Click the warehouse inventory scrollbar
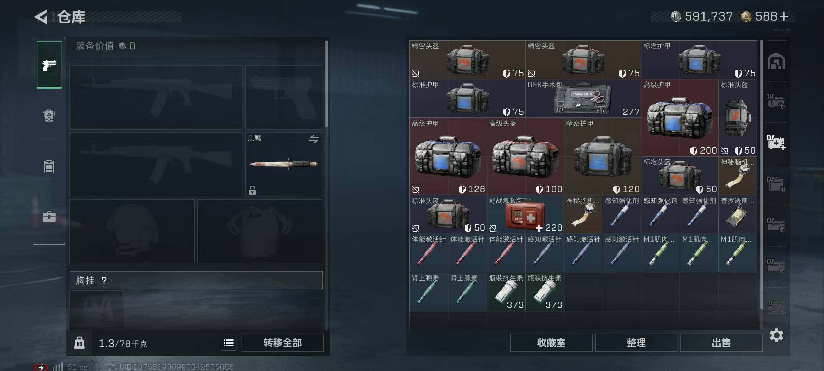This screenshot has height=371, width=824. tap(761, 175)
